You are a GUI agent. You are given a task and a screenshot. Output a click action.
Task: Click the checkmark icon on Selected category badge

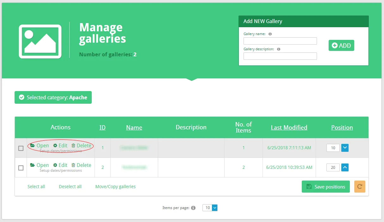21,97
